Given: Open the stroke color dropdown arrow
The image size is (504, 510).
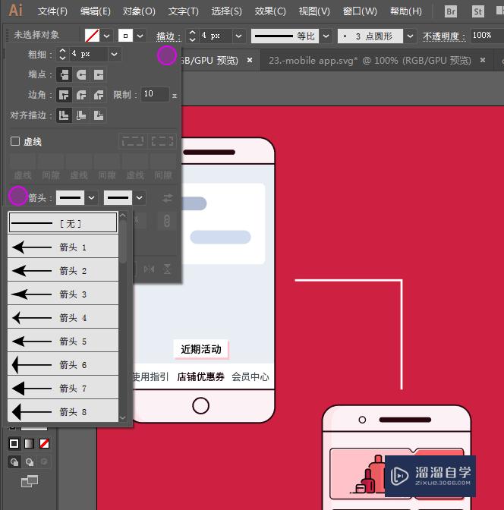Looking at the screenshot, I should click(x=140, y=36).
